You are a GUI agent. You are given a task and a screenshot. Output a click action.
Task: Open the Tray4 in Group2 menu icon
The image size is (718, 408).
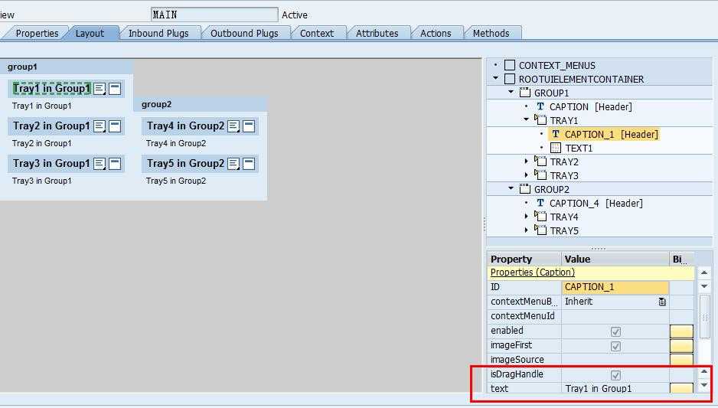(x=233, y=126)
